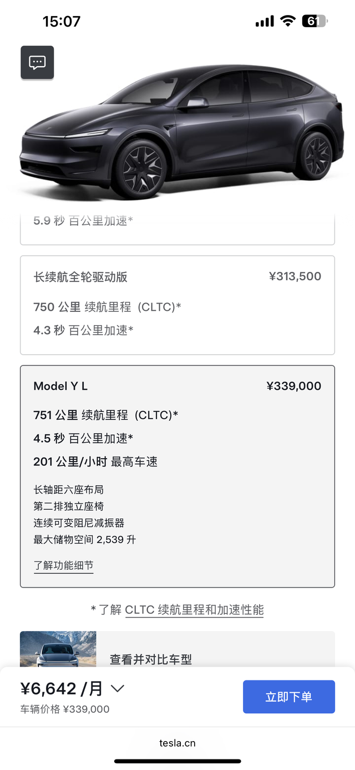The image size is (355, 770).
Task: Tap the battery level indicator
Action: click(315, 21)
